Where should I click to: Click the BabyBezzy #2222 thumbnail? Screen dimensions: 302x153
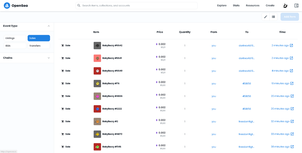click(97, 109)
